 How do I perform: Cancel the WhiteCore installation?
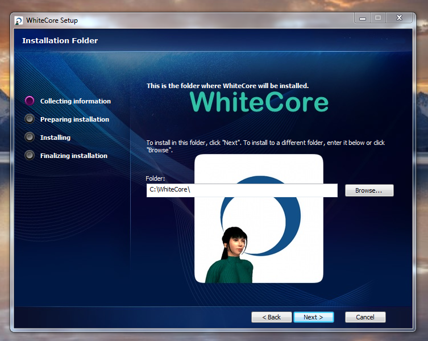(364, 317)
